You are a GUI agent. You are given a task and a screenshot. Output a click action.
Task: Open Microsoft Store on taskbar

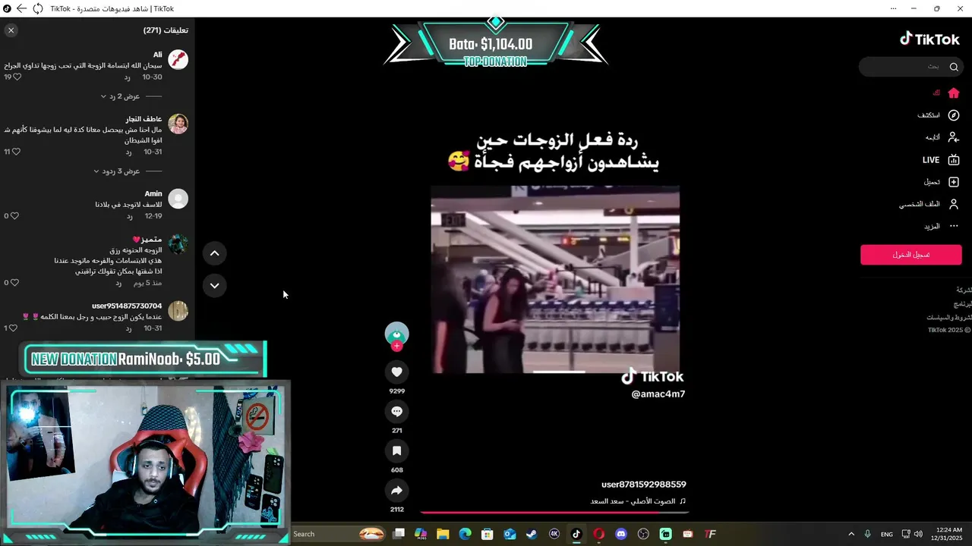coord(488,534)
